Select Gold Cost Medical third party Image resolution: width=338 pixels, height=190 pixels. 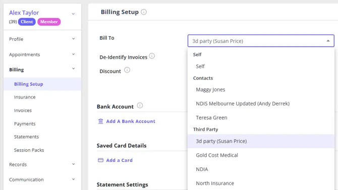(261, 155)
